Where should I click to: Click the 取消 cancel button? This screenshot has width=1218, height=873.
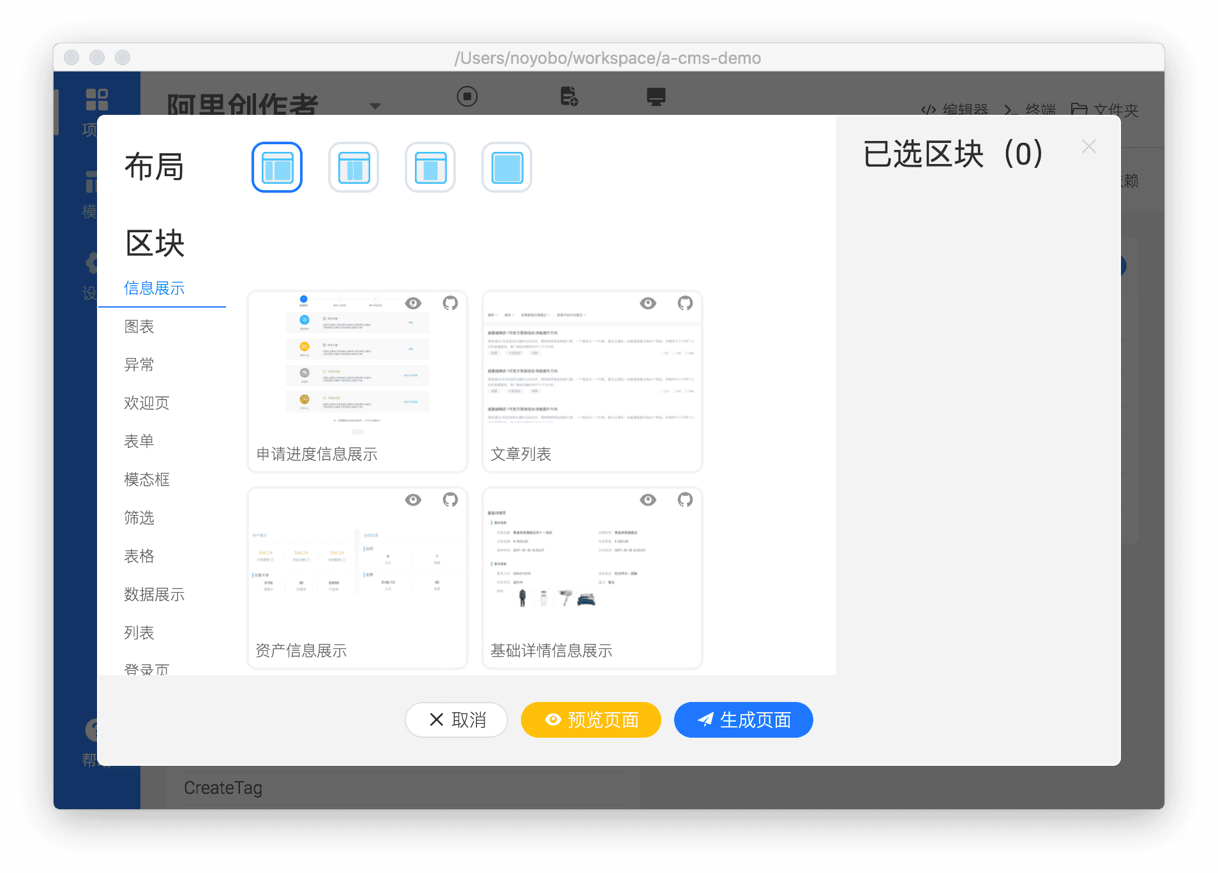coord(456,720)
